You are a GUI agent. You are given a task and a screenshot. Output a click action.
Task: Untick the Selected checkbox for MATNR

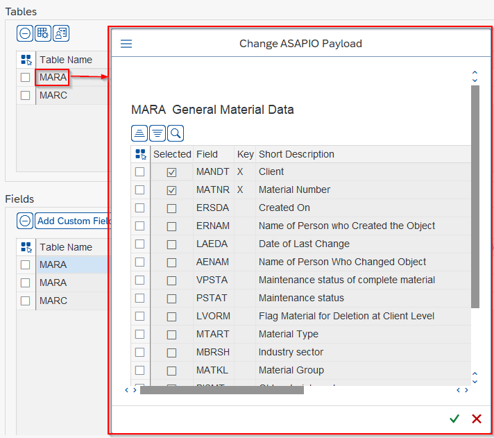(171, 190)
